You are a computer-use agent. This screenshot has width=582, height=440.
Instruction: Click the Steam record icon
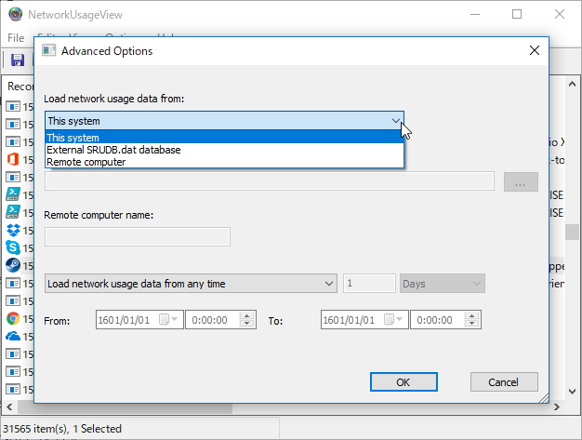[x=14, y=265]
